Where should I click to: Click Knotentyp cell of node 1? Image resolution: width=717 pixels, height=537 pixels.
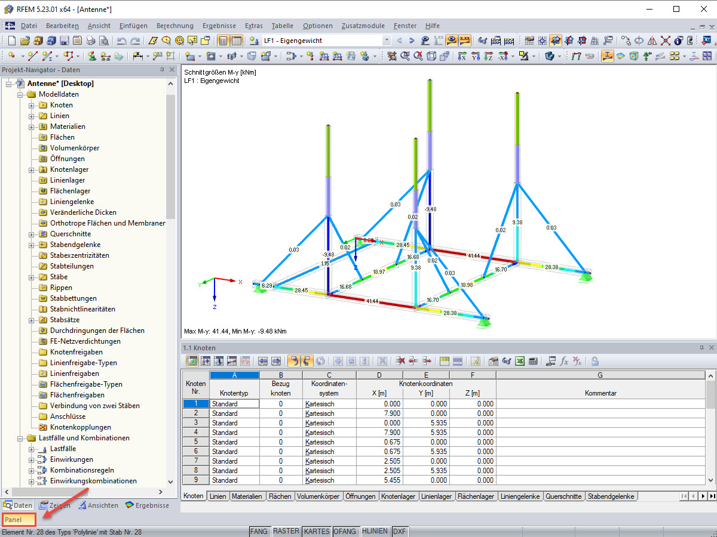[234, 404]
